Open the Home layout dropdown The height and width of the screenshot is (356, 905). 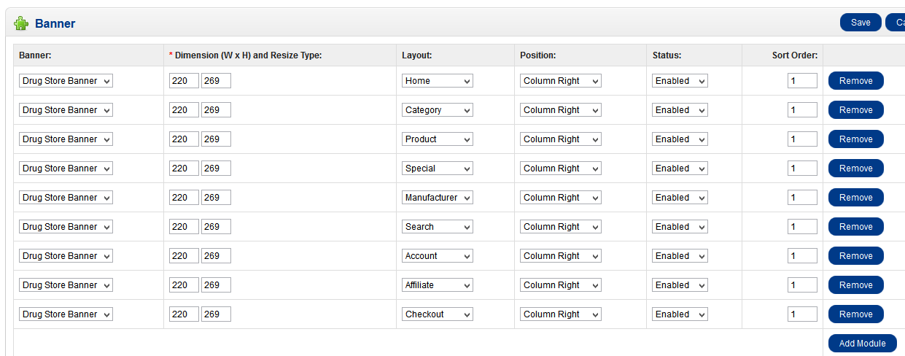pos(438,81)
